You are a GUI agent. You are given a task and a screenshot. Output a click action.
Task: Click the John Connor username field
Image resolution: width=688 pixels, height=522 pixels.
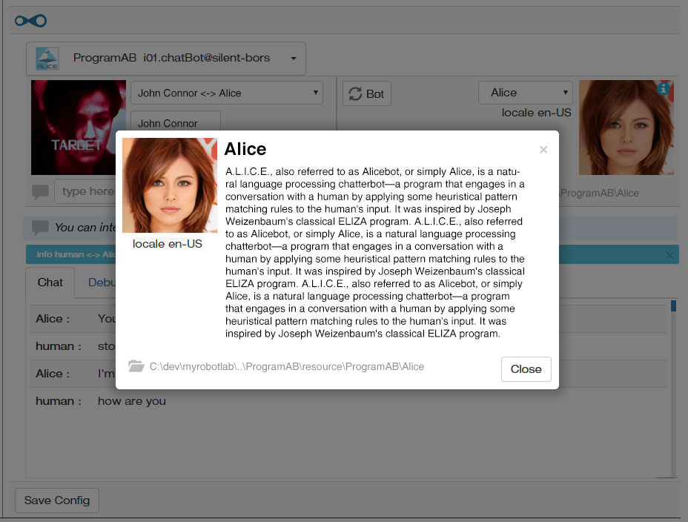tap(176, 122)
